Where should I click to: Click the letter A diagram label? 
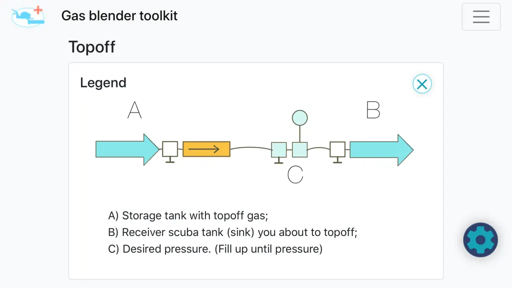click(134, 109)
